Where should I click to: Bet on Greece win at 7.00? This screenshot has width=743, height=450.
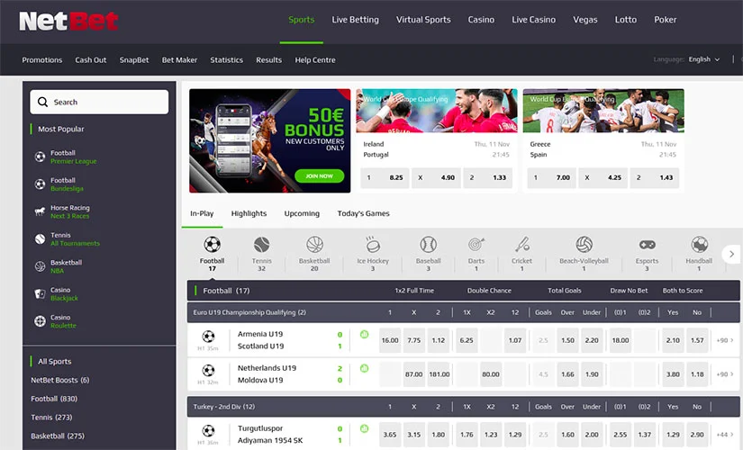click(x=551, y=177)
